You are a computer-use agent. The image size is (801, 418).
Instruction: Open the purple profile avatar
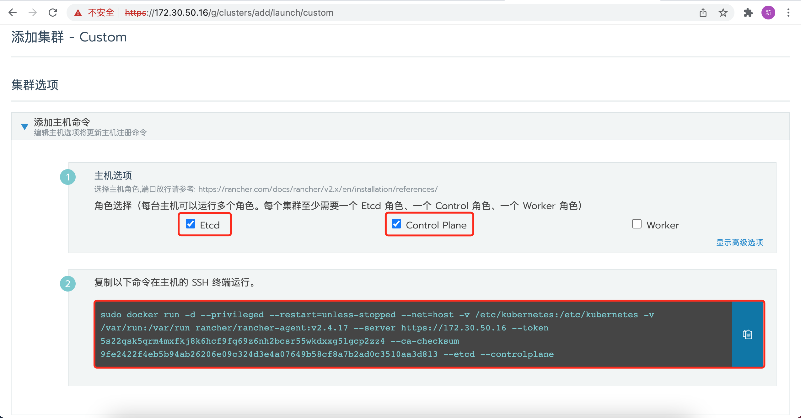coord(768,13)
